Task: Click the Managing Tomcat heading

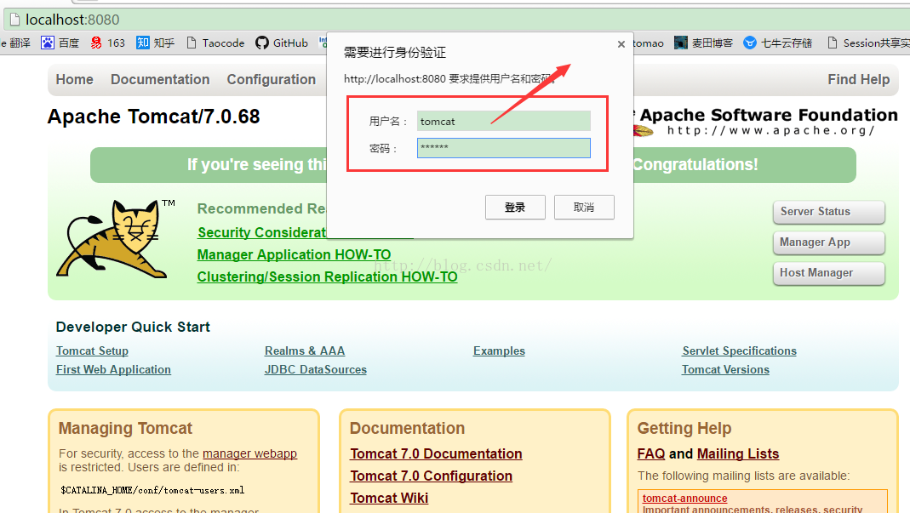Action: pyautogui.click(x=125, y=428)
